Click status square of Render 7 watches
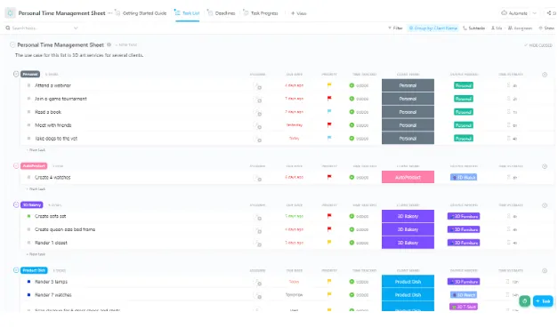The width and height of the screenshot is (558, 328). 28,294
